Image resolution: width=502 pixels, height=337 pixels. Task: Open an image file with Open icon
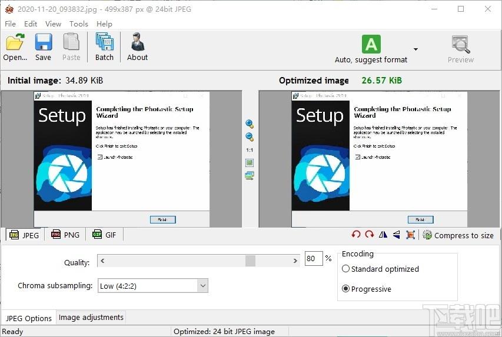[15, 47]
